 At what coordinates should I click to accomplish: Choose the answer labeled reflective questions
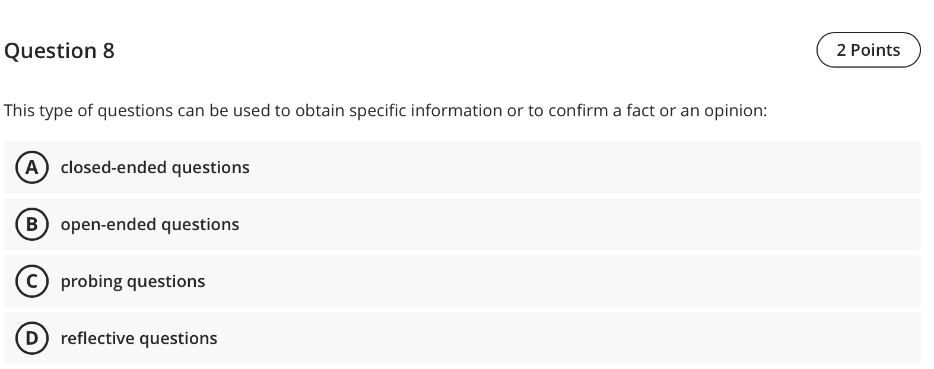[139, 338]
